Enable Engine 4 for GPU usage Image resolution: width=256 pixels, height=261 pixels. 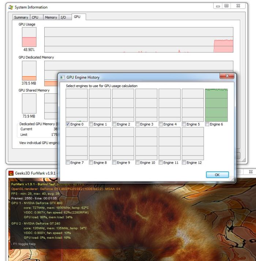click(x=161, y=124)
